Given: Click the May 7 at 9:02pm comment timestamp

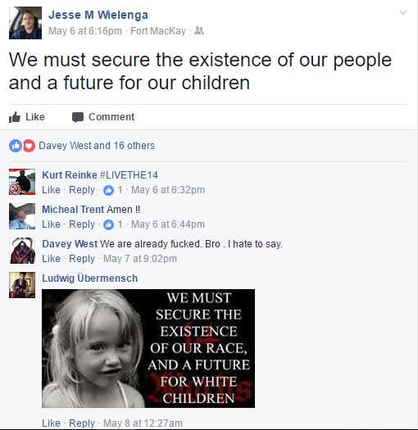Looking at the screenshot, I should coord(140,259).
